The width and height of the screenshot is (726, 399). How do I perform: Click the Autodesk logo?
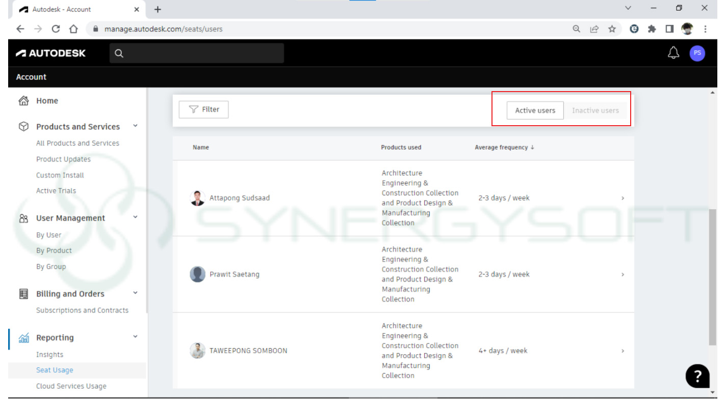51,53
